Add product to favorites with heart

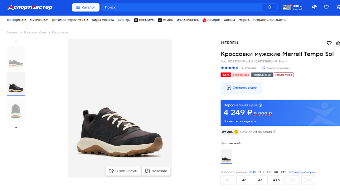coord(329,43)
